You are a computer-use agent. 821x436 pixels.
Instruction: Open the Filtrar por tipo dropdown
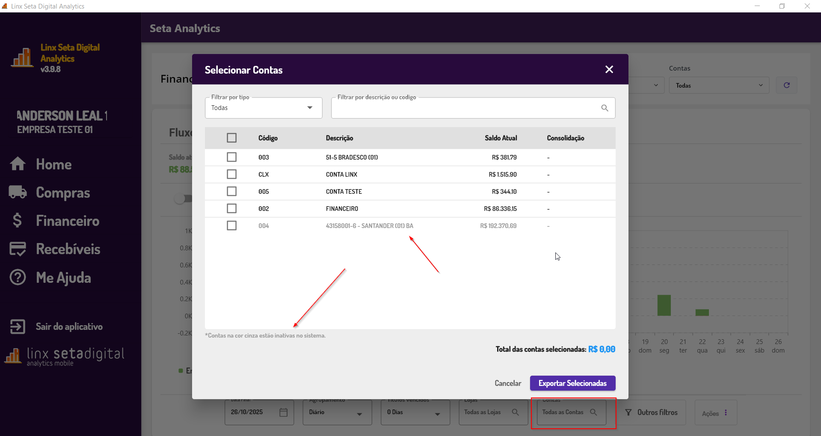(264, 108)
